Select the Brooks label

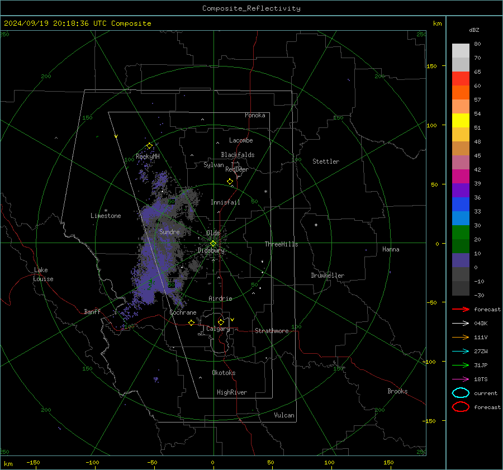(x=397, y=391)
